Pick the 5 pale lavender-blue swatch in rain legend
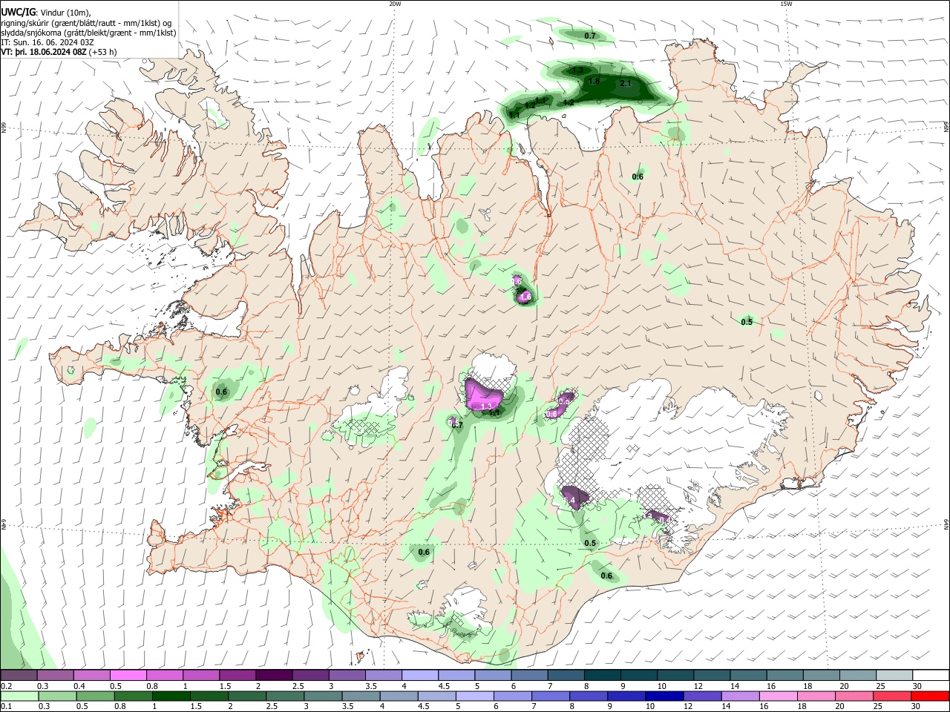This screenshot has width=950, height=712. (474, 696)
